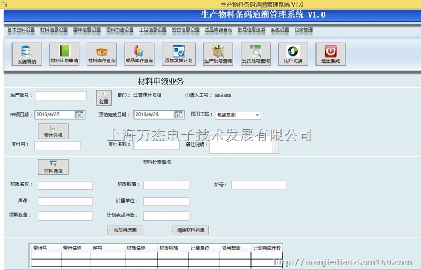Focus the 计量单位 input field
The width and height of the screenshot is (421, 270).
point(166,202)
